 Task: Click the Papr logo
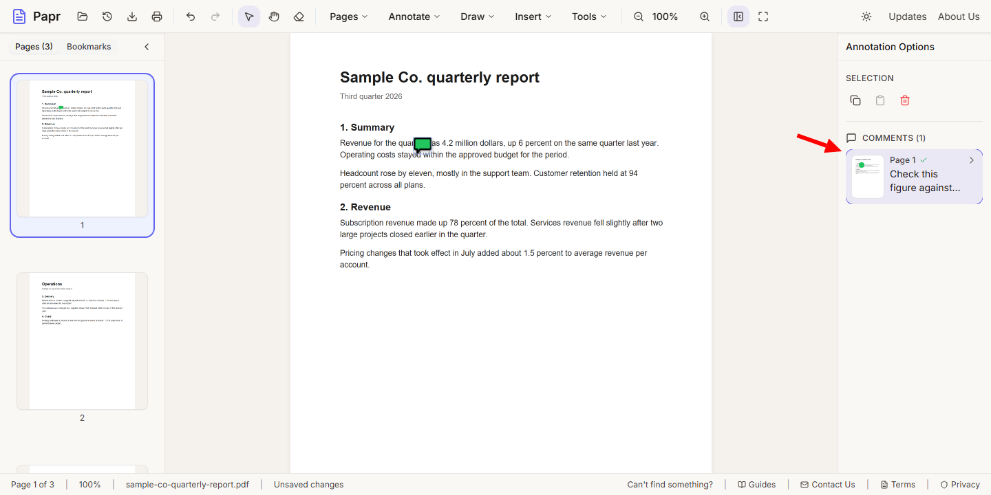[x=37, y=16]
